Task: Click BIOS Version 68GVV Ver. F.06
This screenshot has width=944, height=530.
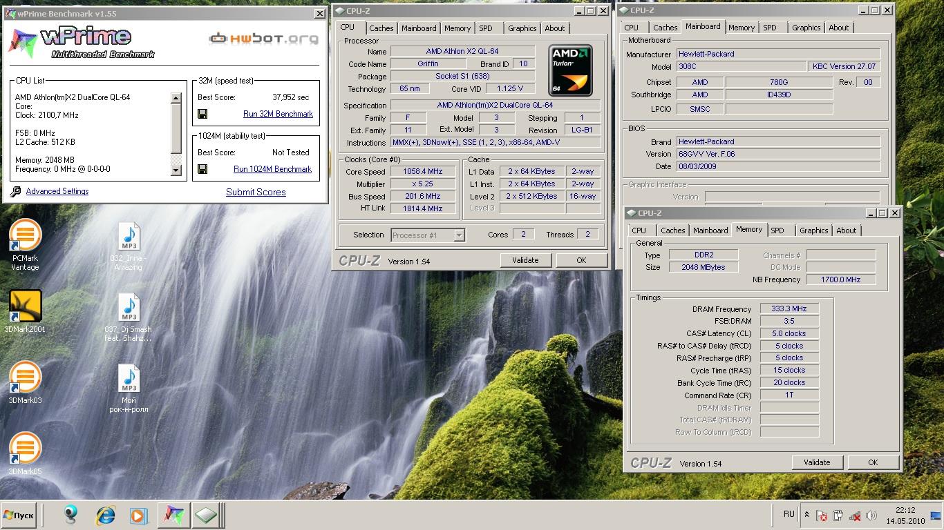Action: tap(778, 154)
